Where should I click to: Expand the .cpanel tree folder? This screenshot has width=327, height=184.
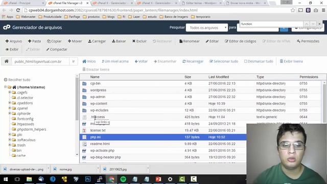click(x=10, y=108)
